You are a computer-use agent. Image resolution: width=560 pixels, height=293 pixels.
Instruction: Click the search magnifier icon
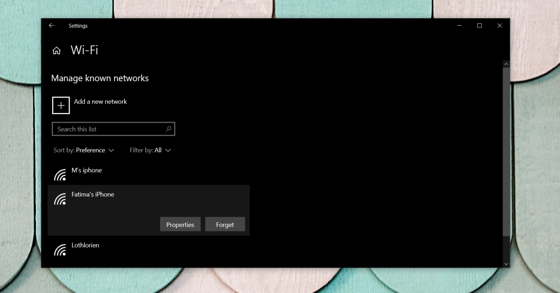(x=168, y=129)
